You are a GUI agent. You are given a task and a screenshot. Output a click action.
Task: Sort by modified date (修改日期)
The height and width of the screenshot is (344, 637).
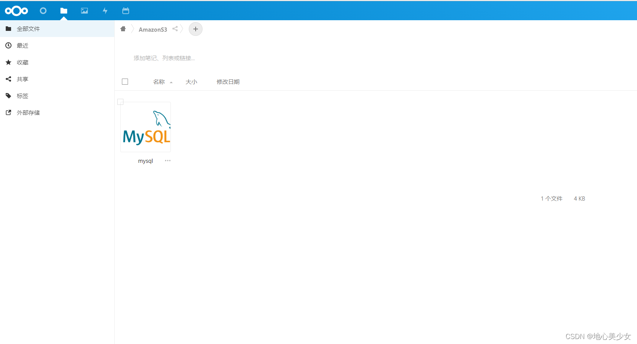[x=228, y=82]
